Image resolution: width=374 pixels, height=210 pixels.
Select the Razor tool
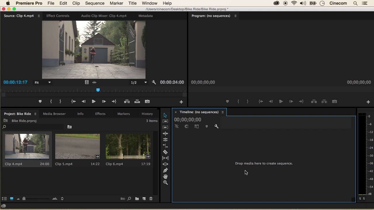coord(165,152)
